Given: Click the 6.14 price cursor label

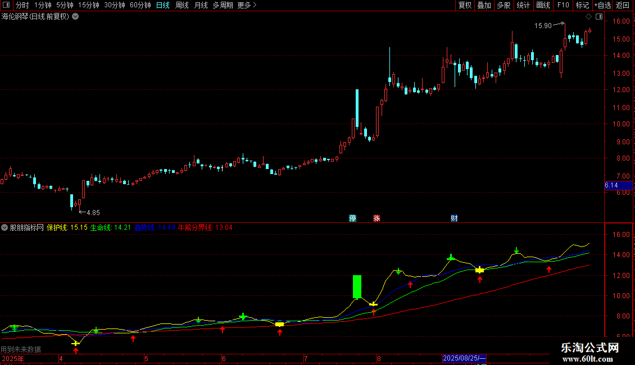Looking at the screenshot, I should tap(618, 185).
